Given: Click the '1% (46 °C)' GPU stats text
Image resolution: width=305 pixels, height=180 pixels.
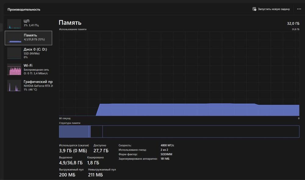Looking at the screenshot, I should 30,89.
